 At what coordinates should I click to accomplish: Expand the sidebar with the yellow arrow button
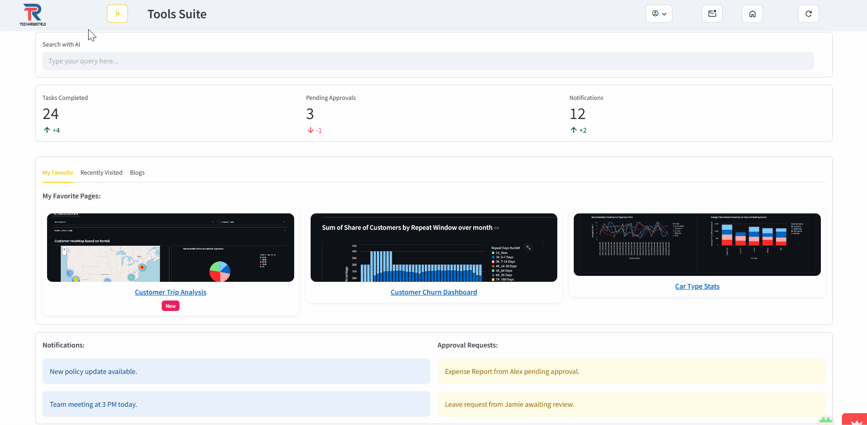pyautogui.click(x=117, y=14)
